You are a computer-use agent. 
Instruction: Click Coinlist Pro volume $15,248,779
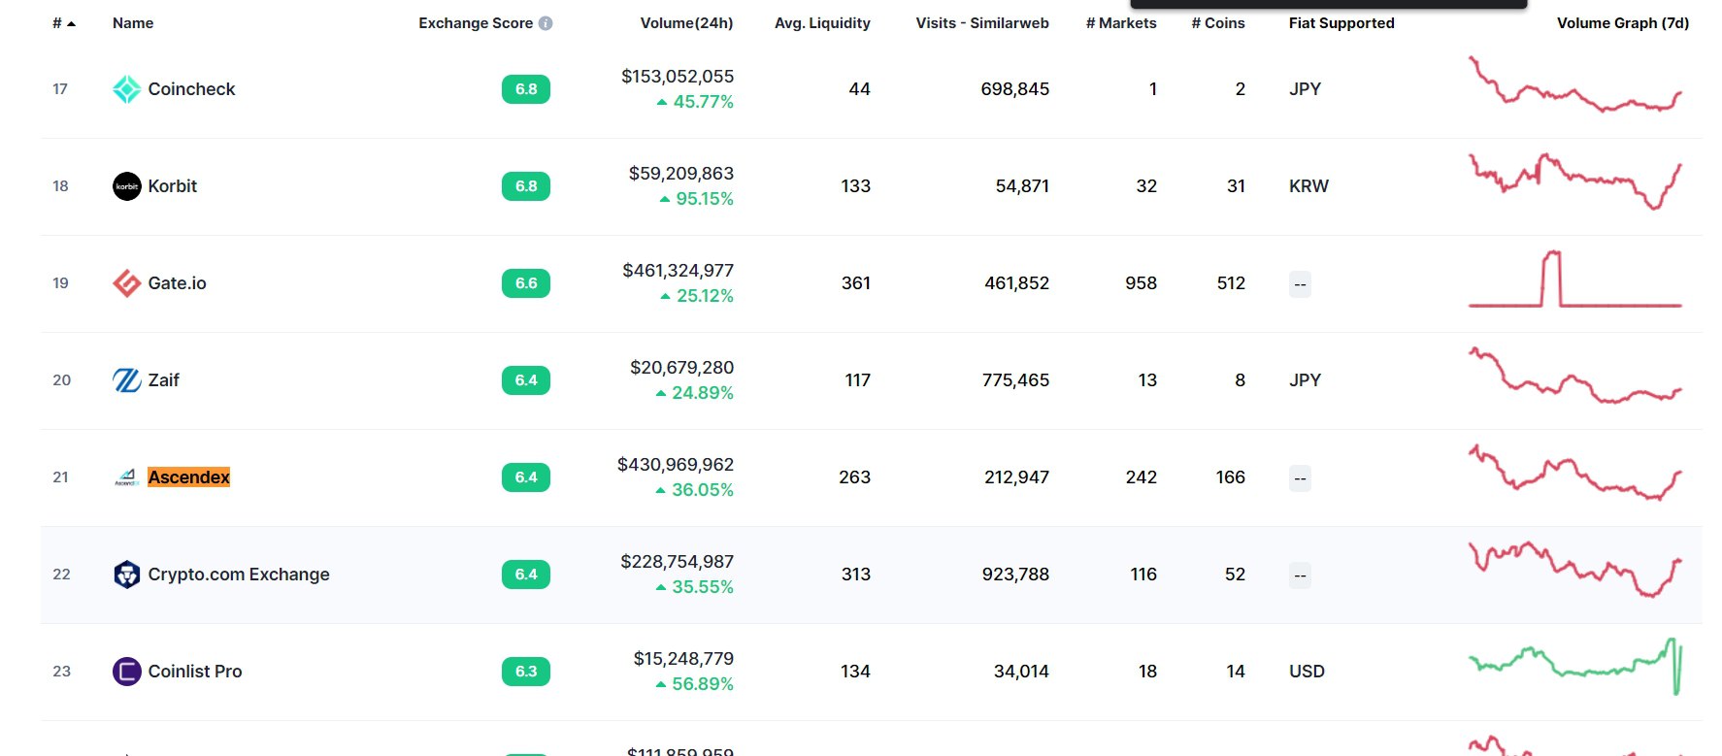(683, 659)
